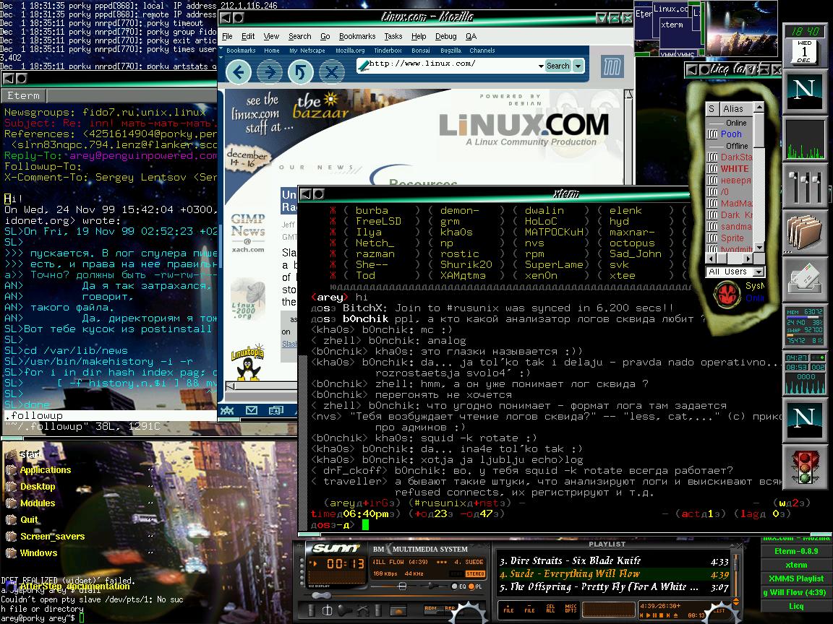
Task: Click the mail inbox tray dock icon
Action: (x=805, y=279)
